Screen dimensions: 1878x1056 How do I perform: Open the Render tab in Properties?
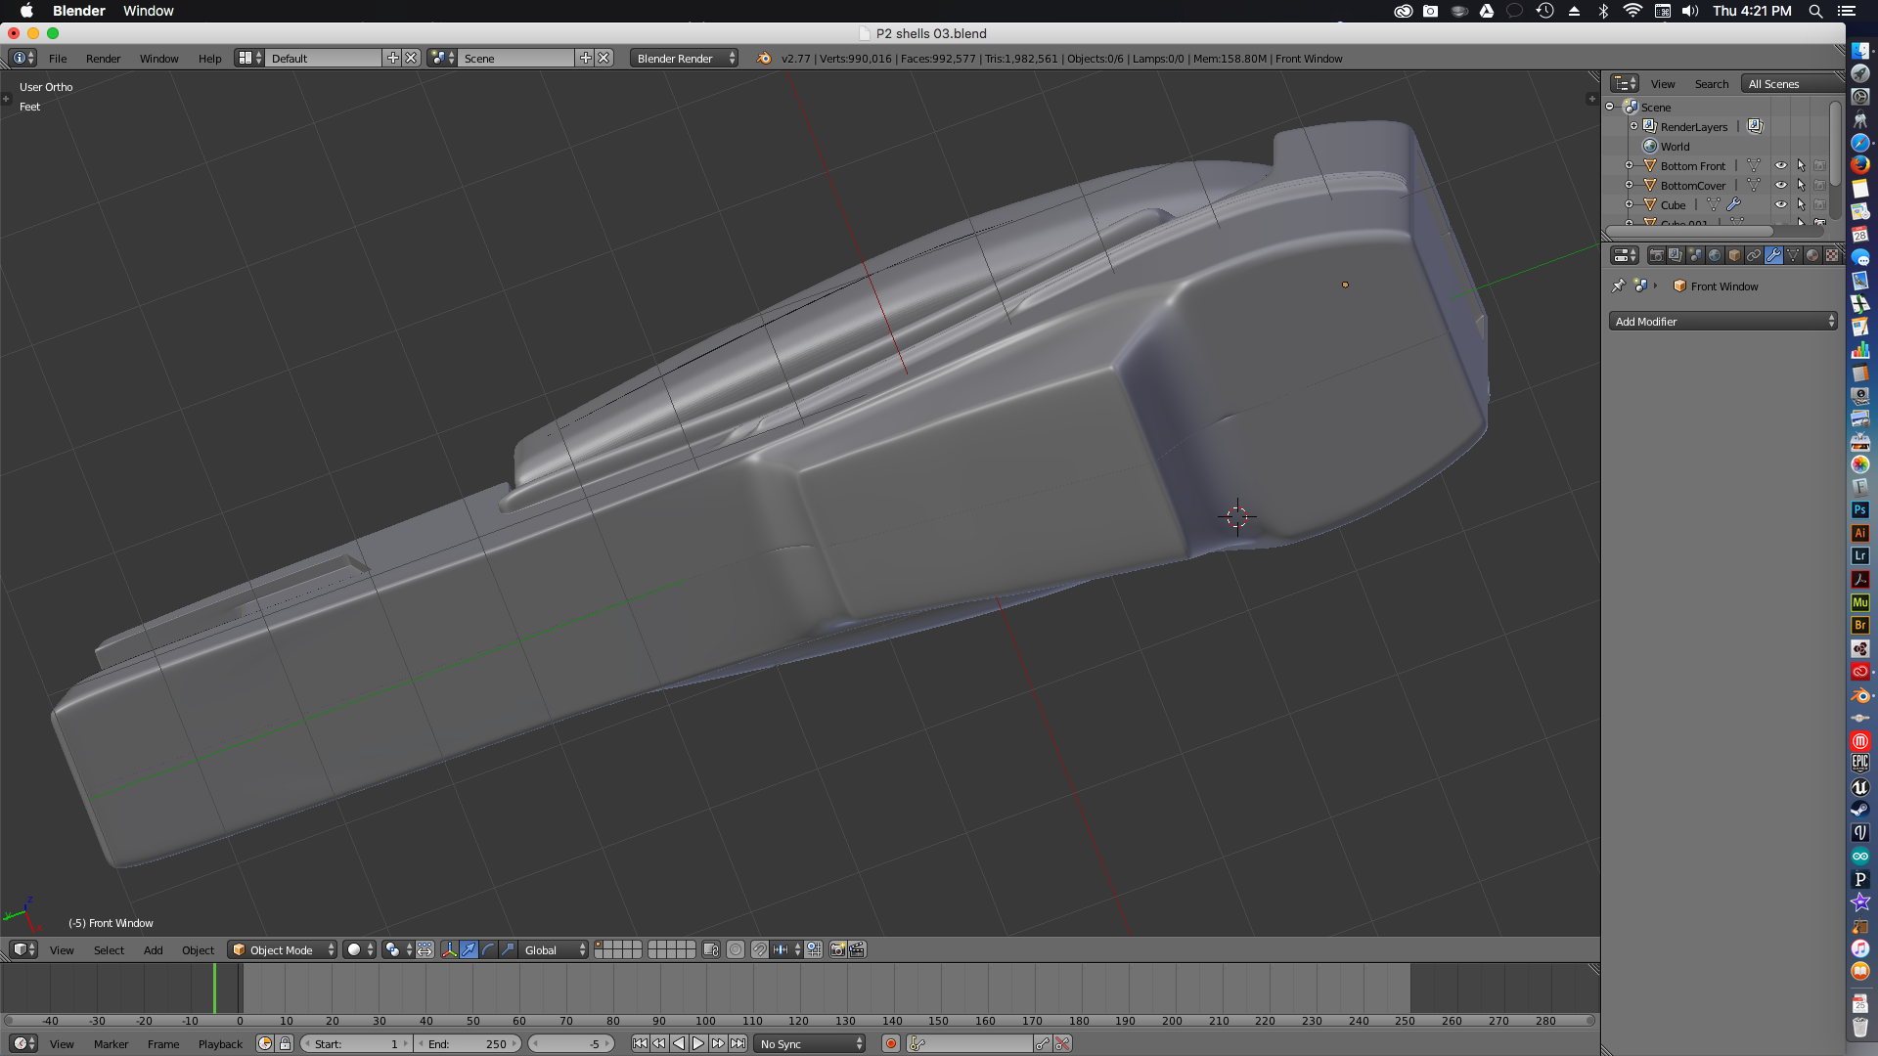[x=1656, y=255]
